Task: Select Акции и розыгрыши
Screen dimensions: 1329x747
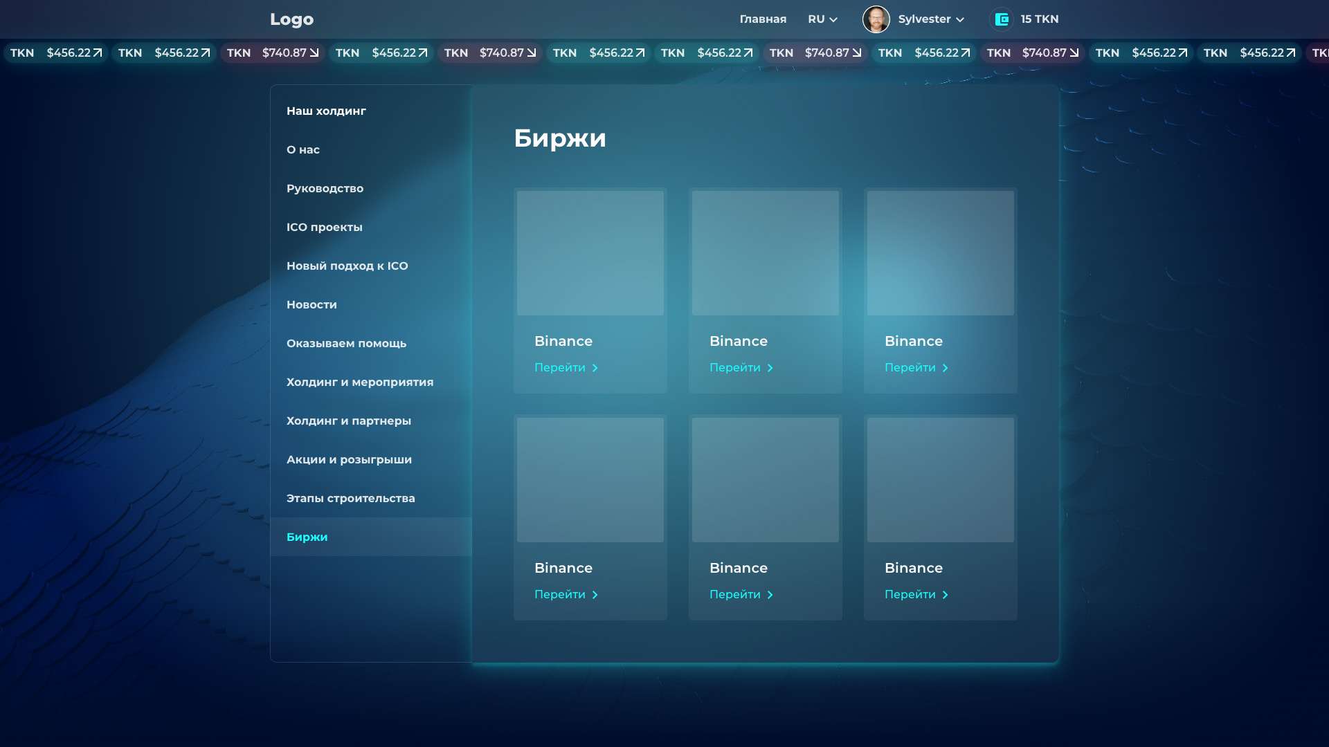Action: point(371,459)
